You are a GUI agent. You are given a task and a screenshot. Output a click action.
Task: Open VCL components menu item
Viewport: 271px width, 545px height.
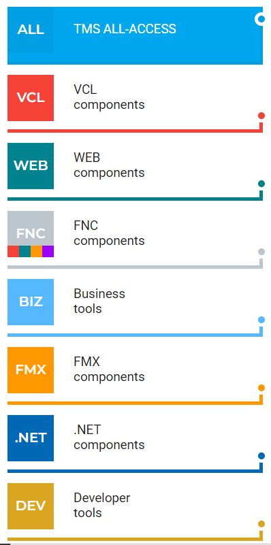[109, 97]
